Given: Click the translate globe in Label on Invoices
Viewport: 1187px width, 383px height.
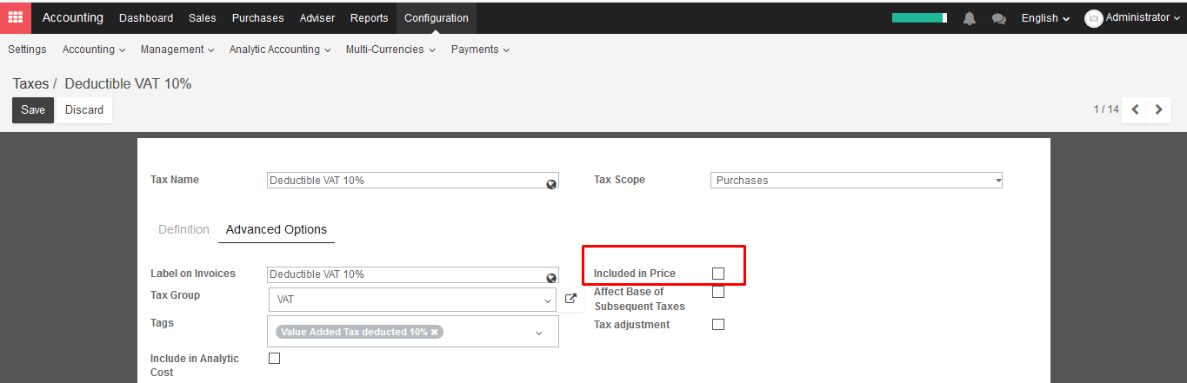Looking at the screenshot, I should (x=551, y=278).
